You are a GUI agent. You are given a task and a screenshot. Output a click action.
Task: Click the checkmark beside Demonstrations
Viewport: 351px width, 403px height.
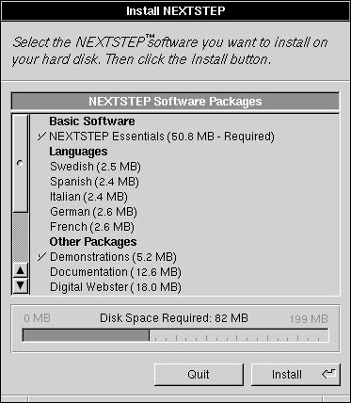click(x=41, y=257)
